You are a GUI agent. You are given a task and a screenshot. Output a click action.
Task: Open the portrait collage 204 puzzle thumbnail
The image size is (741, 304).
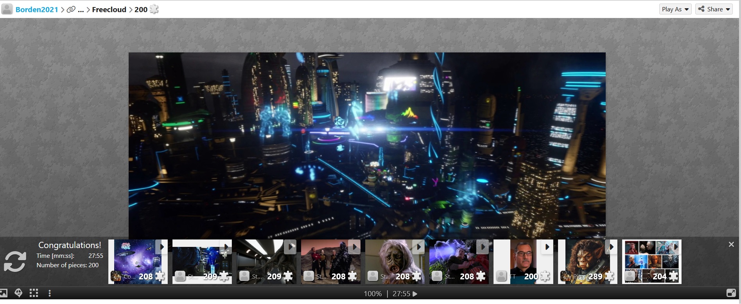652,262
